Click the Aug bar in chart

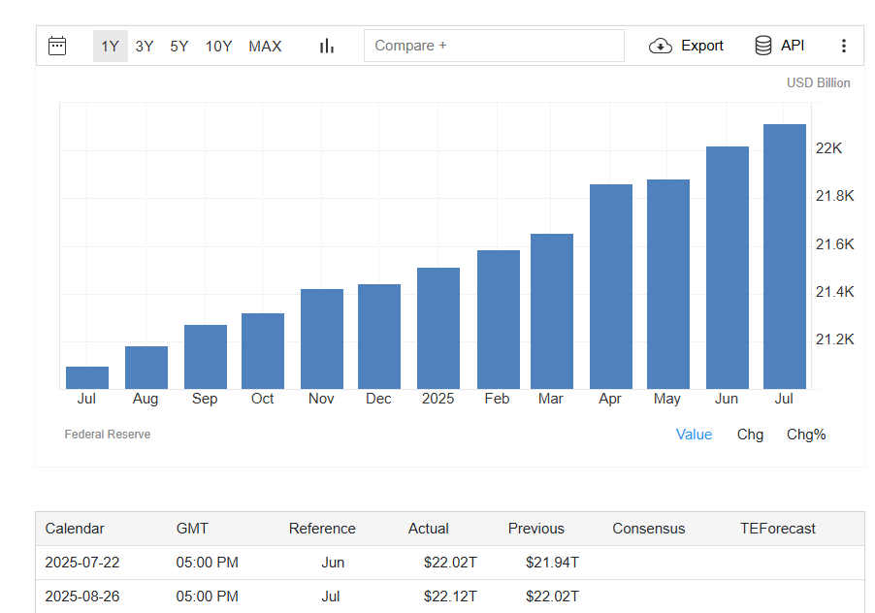click(x=146, y=368)
